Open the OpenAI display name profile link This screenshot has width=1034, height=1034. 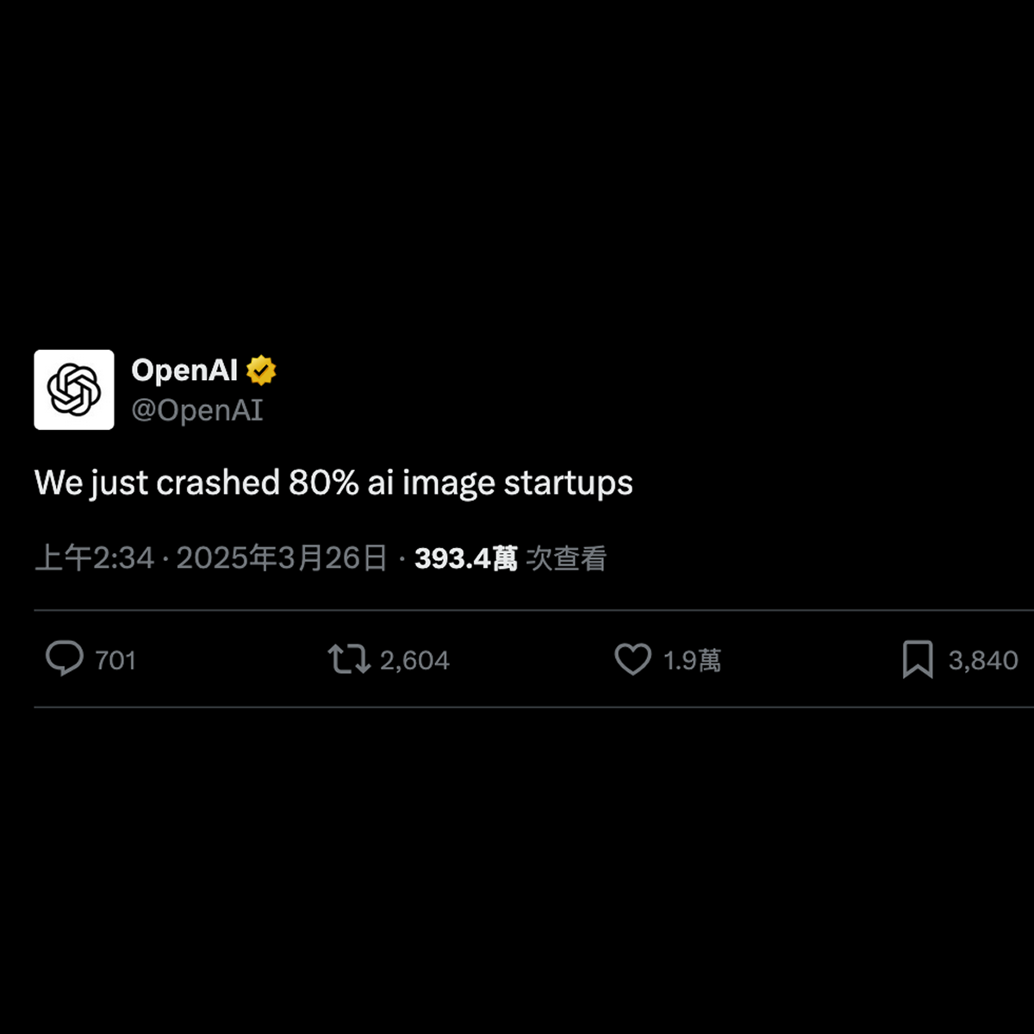(184, 370)
